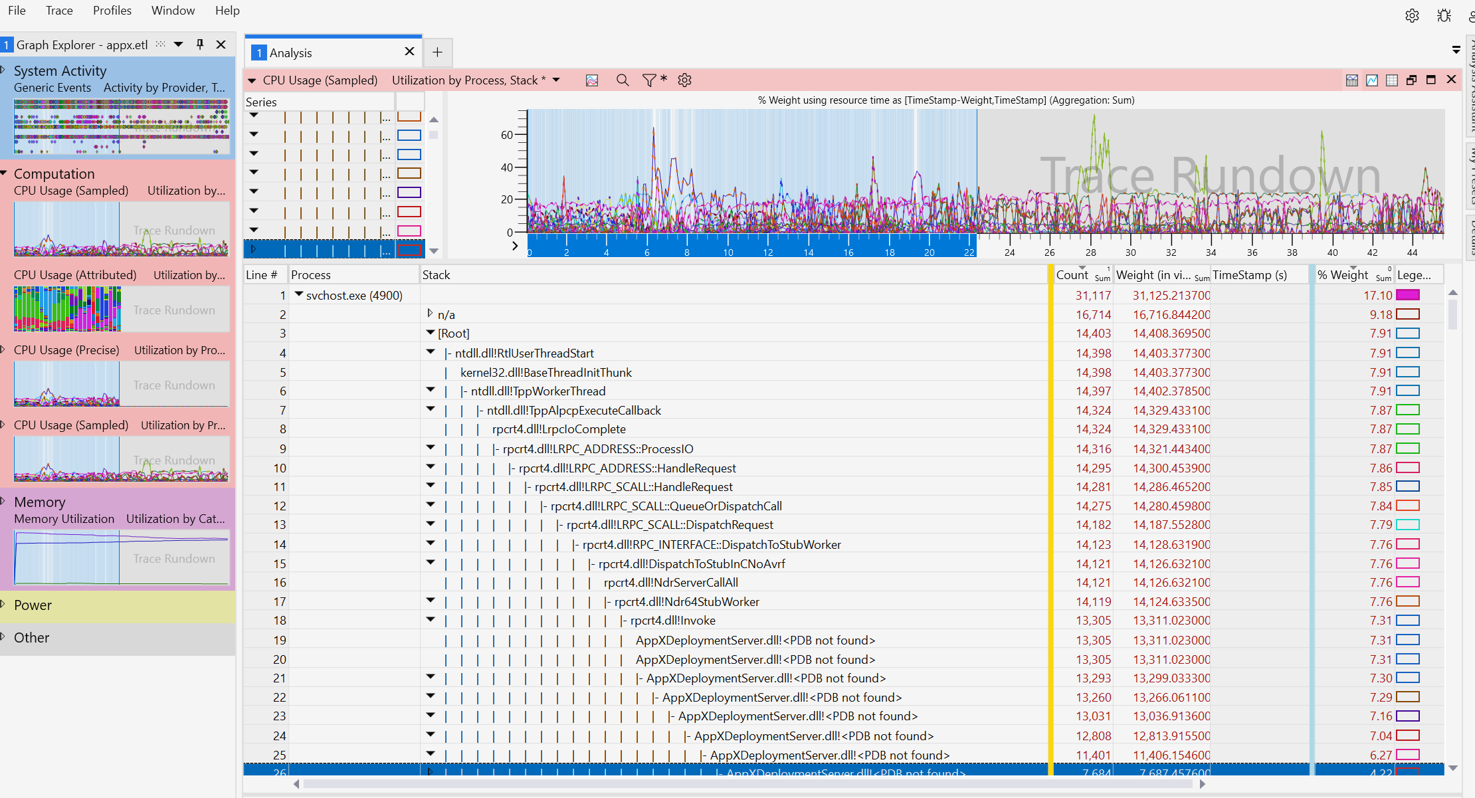Click the Series column header
The image size is (1475, 798).
pos(320,102)
